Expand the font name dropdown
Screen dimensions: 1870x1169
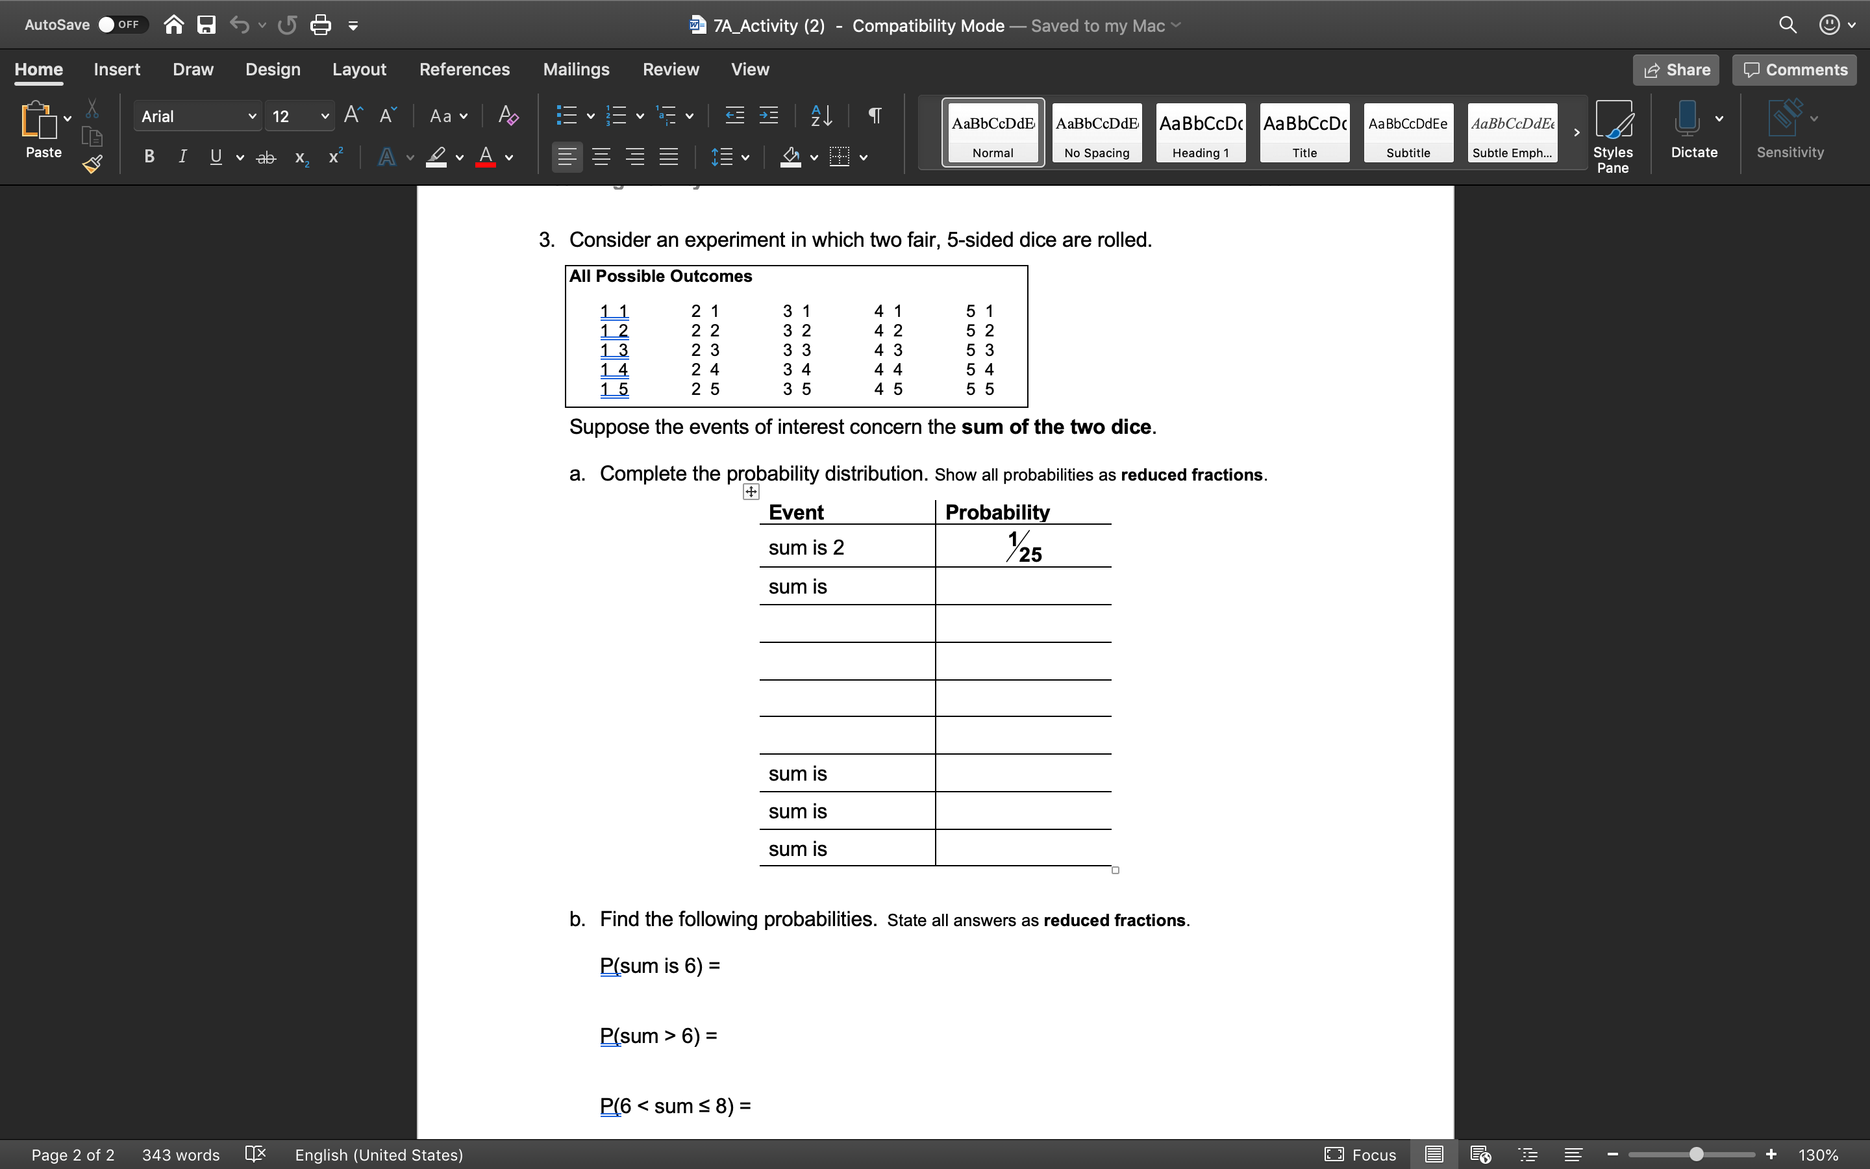coord(251,116)
